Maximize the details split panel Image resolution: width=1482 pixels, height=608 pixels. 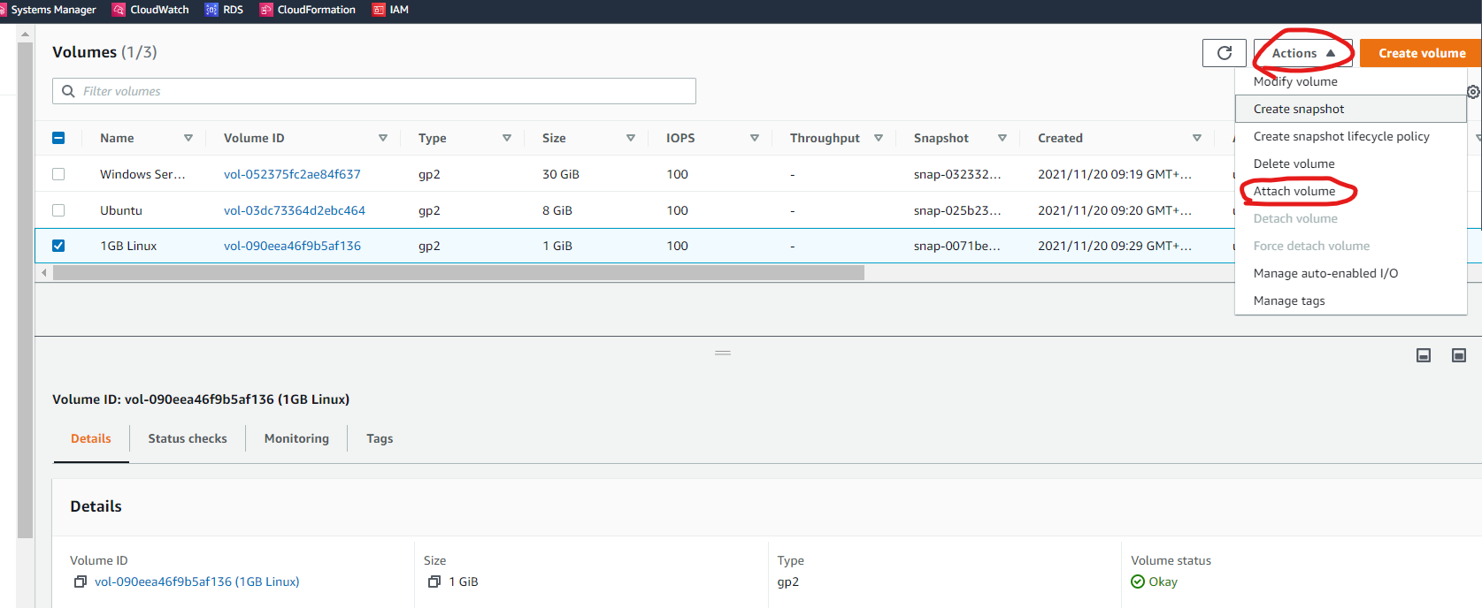click(x=1459, y=355)
